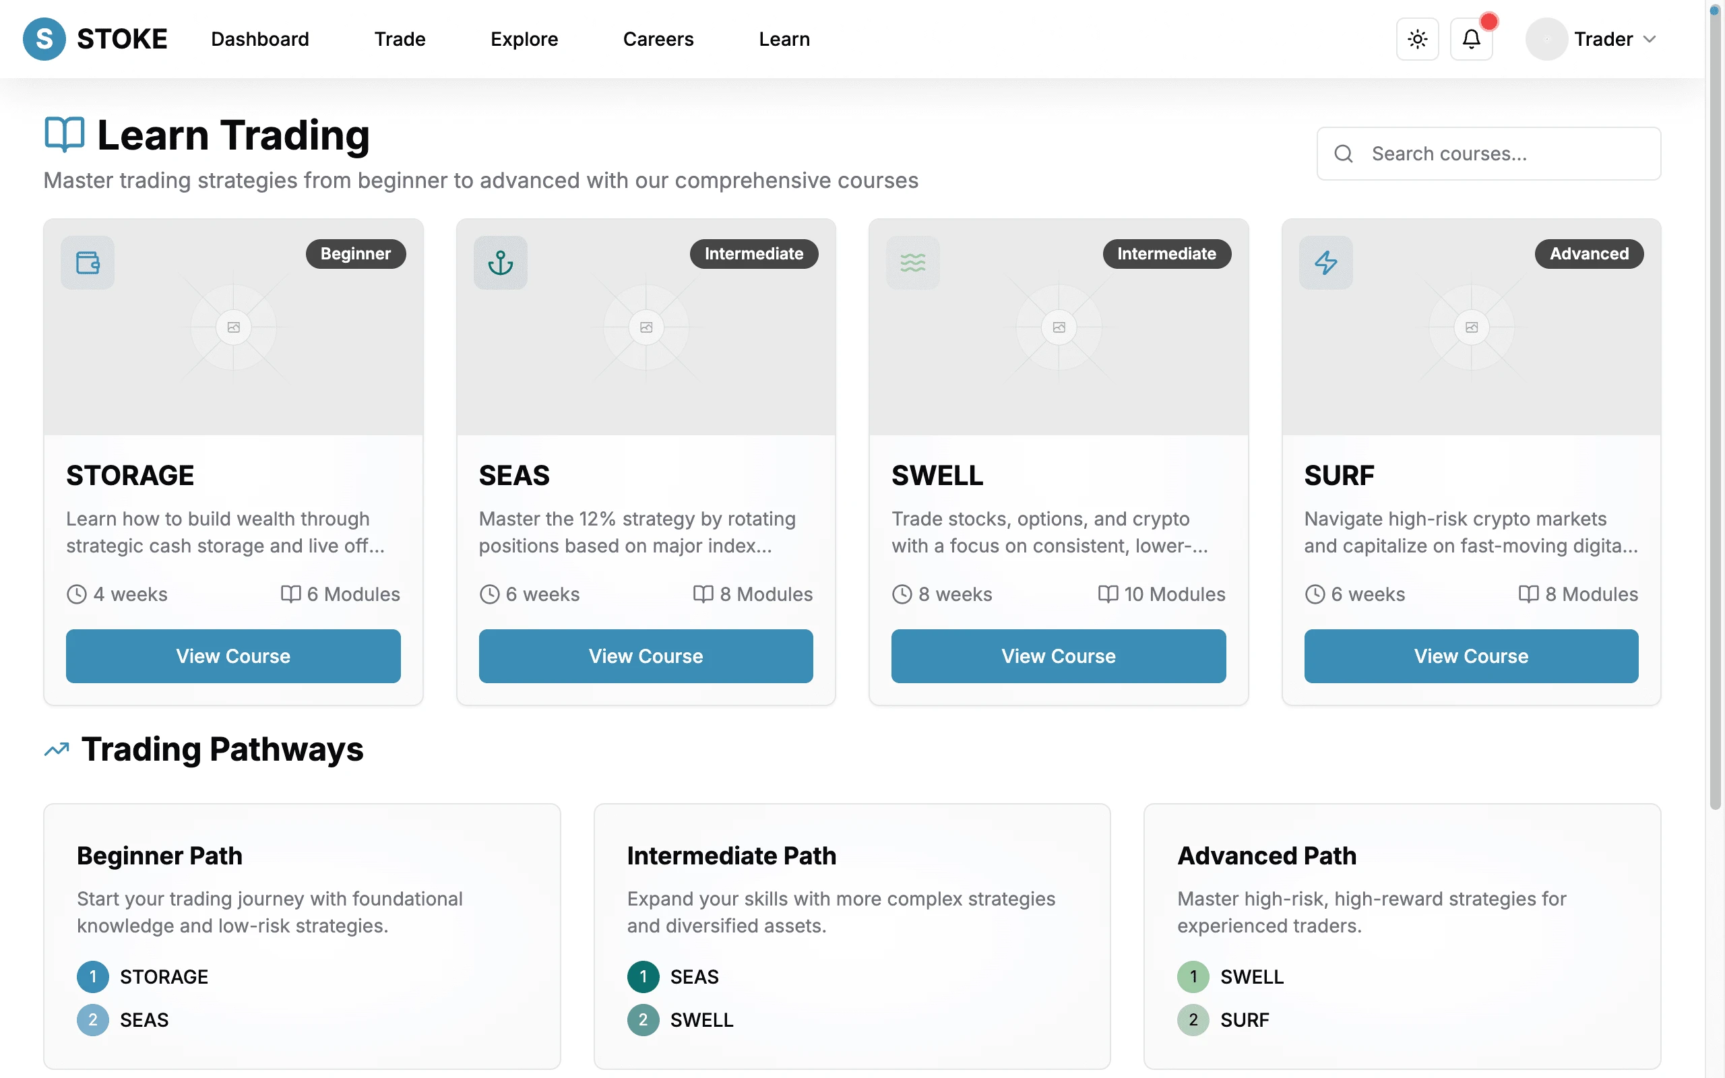Toggle the light/dark theme sun button
This screenshot has height=1078, width=1725.
pyautogui.click(x=1417, y=38)
